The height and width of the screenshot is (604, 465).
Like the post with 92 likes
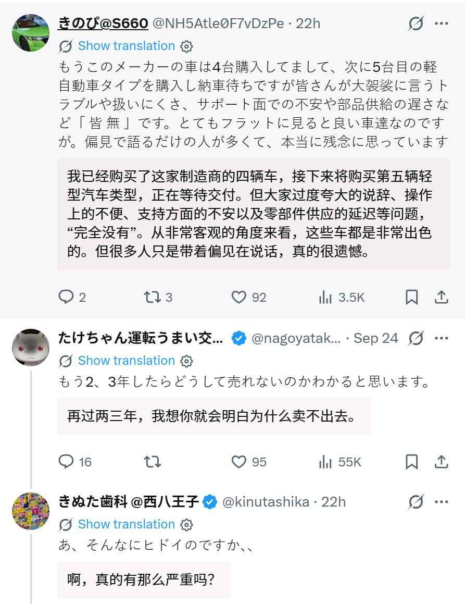click(238, 298)
